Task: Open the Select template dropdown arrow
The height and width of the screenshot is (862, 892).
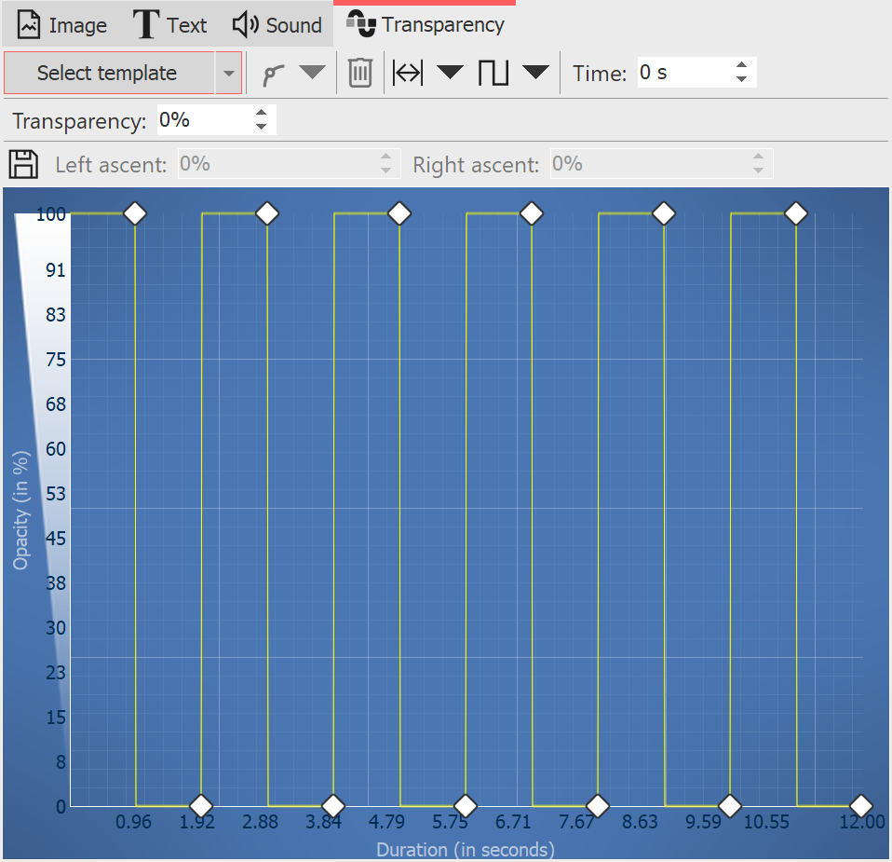Action: click(x=228, y=72)
